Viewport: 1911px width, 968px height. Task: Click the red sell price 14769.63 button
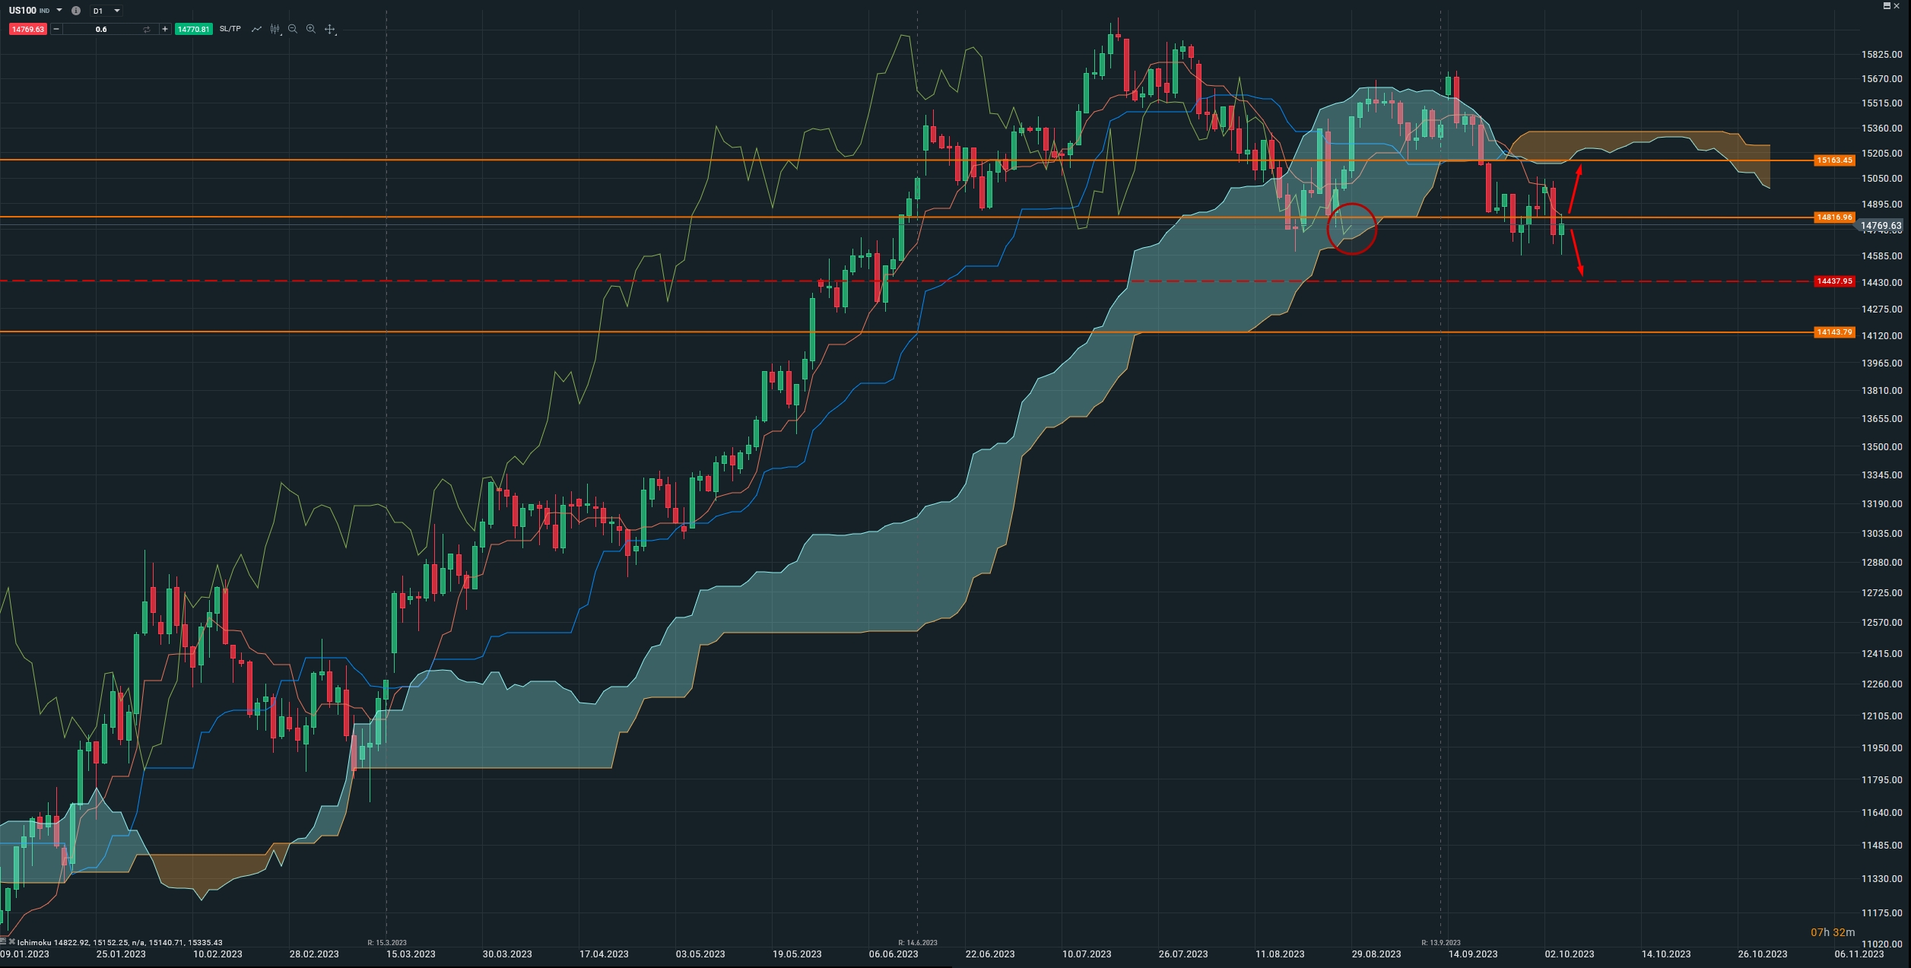[27, 29]
